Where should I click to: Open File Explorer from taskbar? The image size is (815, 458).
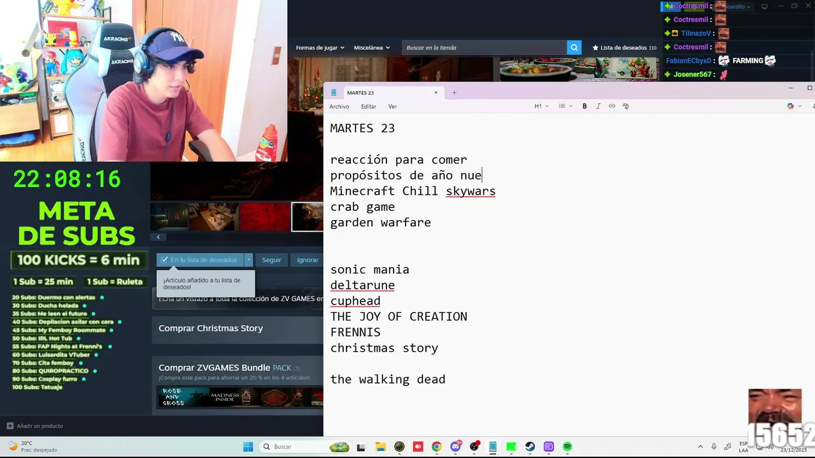tap(381, 447)
